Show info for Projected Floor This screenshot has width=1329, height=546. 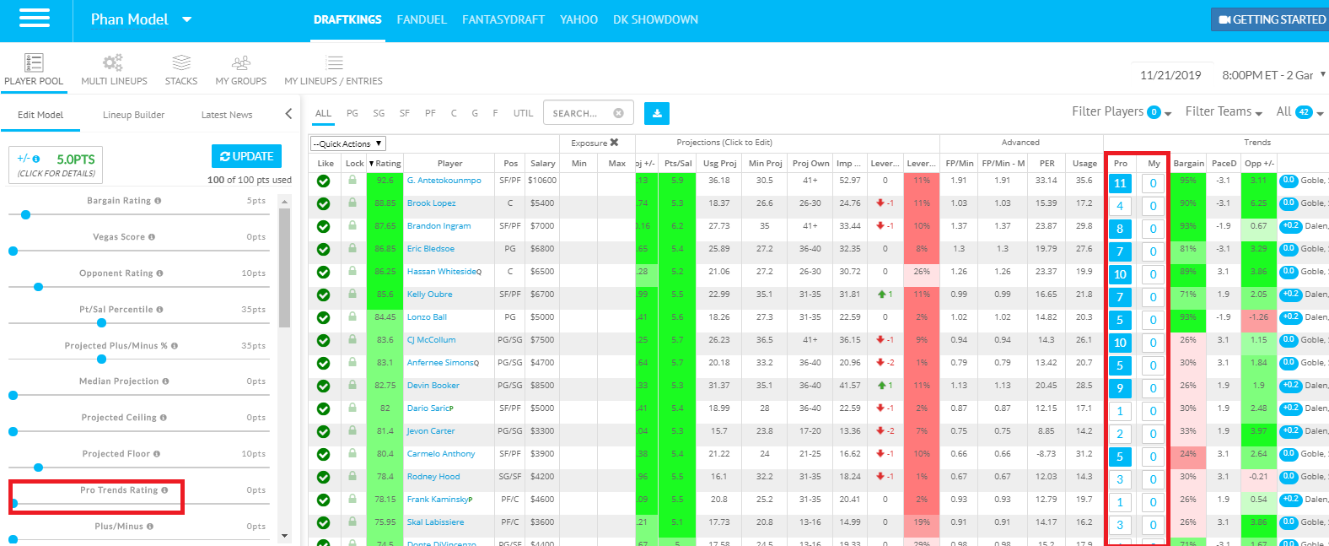pyautogui.click(x=157, y=454)
